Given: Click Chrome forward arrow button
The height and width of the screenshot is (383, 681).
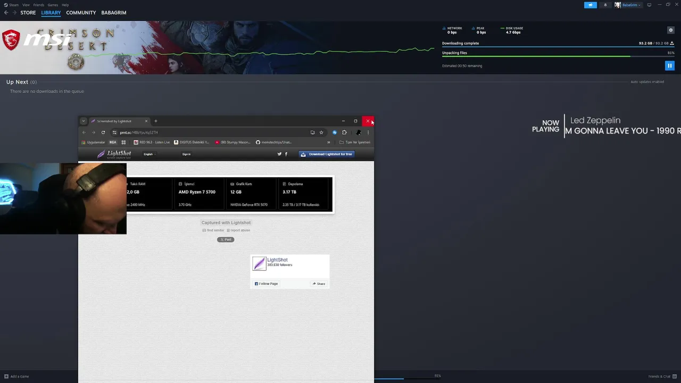Looking at the screenshot, I should (94, 132).
